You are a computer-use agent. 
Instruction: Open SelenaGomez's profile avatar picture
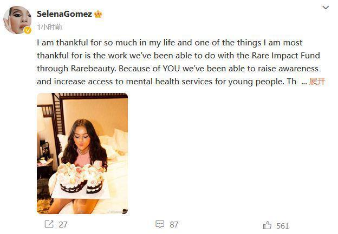(x=17, y=20)
